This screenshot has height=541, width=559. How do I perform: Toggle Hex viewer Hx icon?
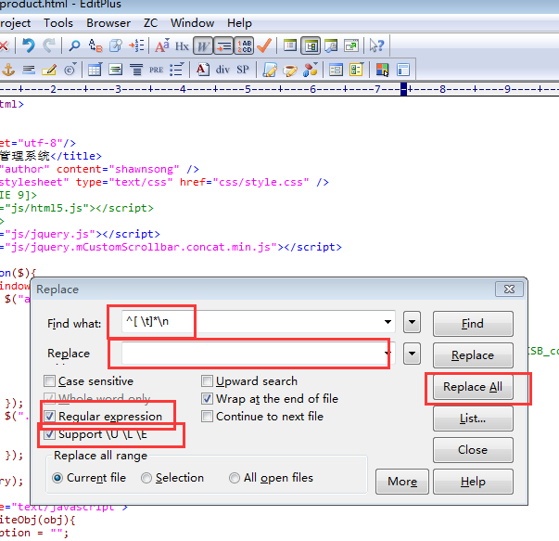[x=182, y=45]
